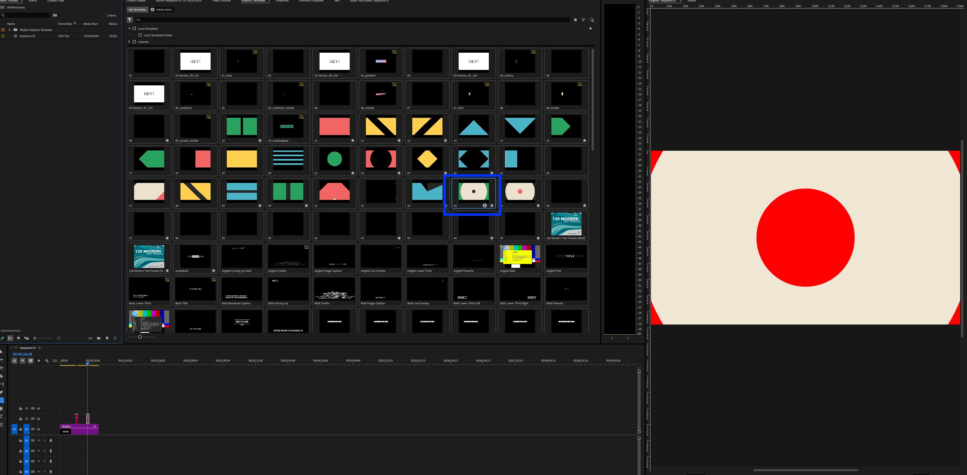Check the Local Templates Folder checkbox
The width and height of the screenshot is (967, 475).
point(140,35)
